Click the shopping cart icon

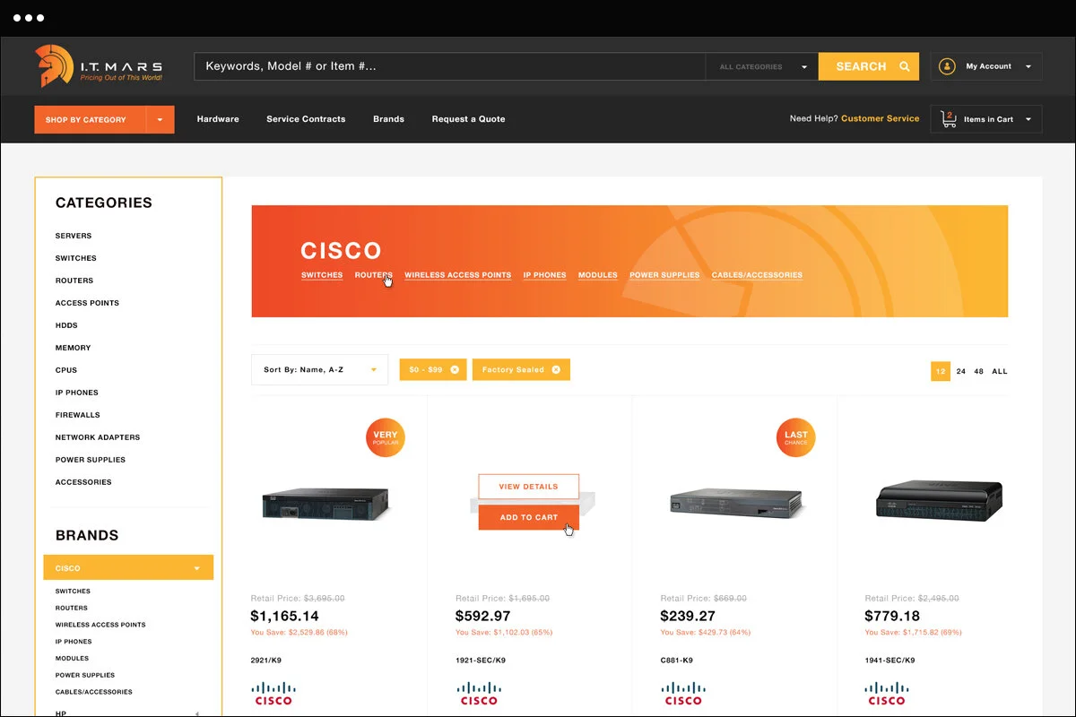(x=948, y=118)
